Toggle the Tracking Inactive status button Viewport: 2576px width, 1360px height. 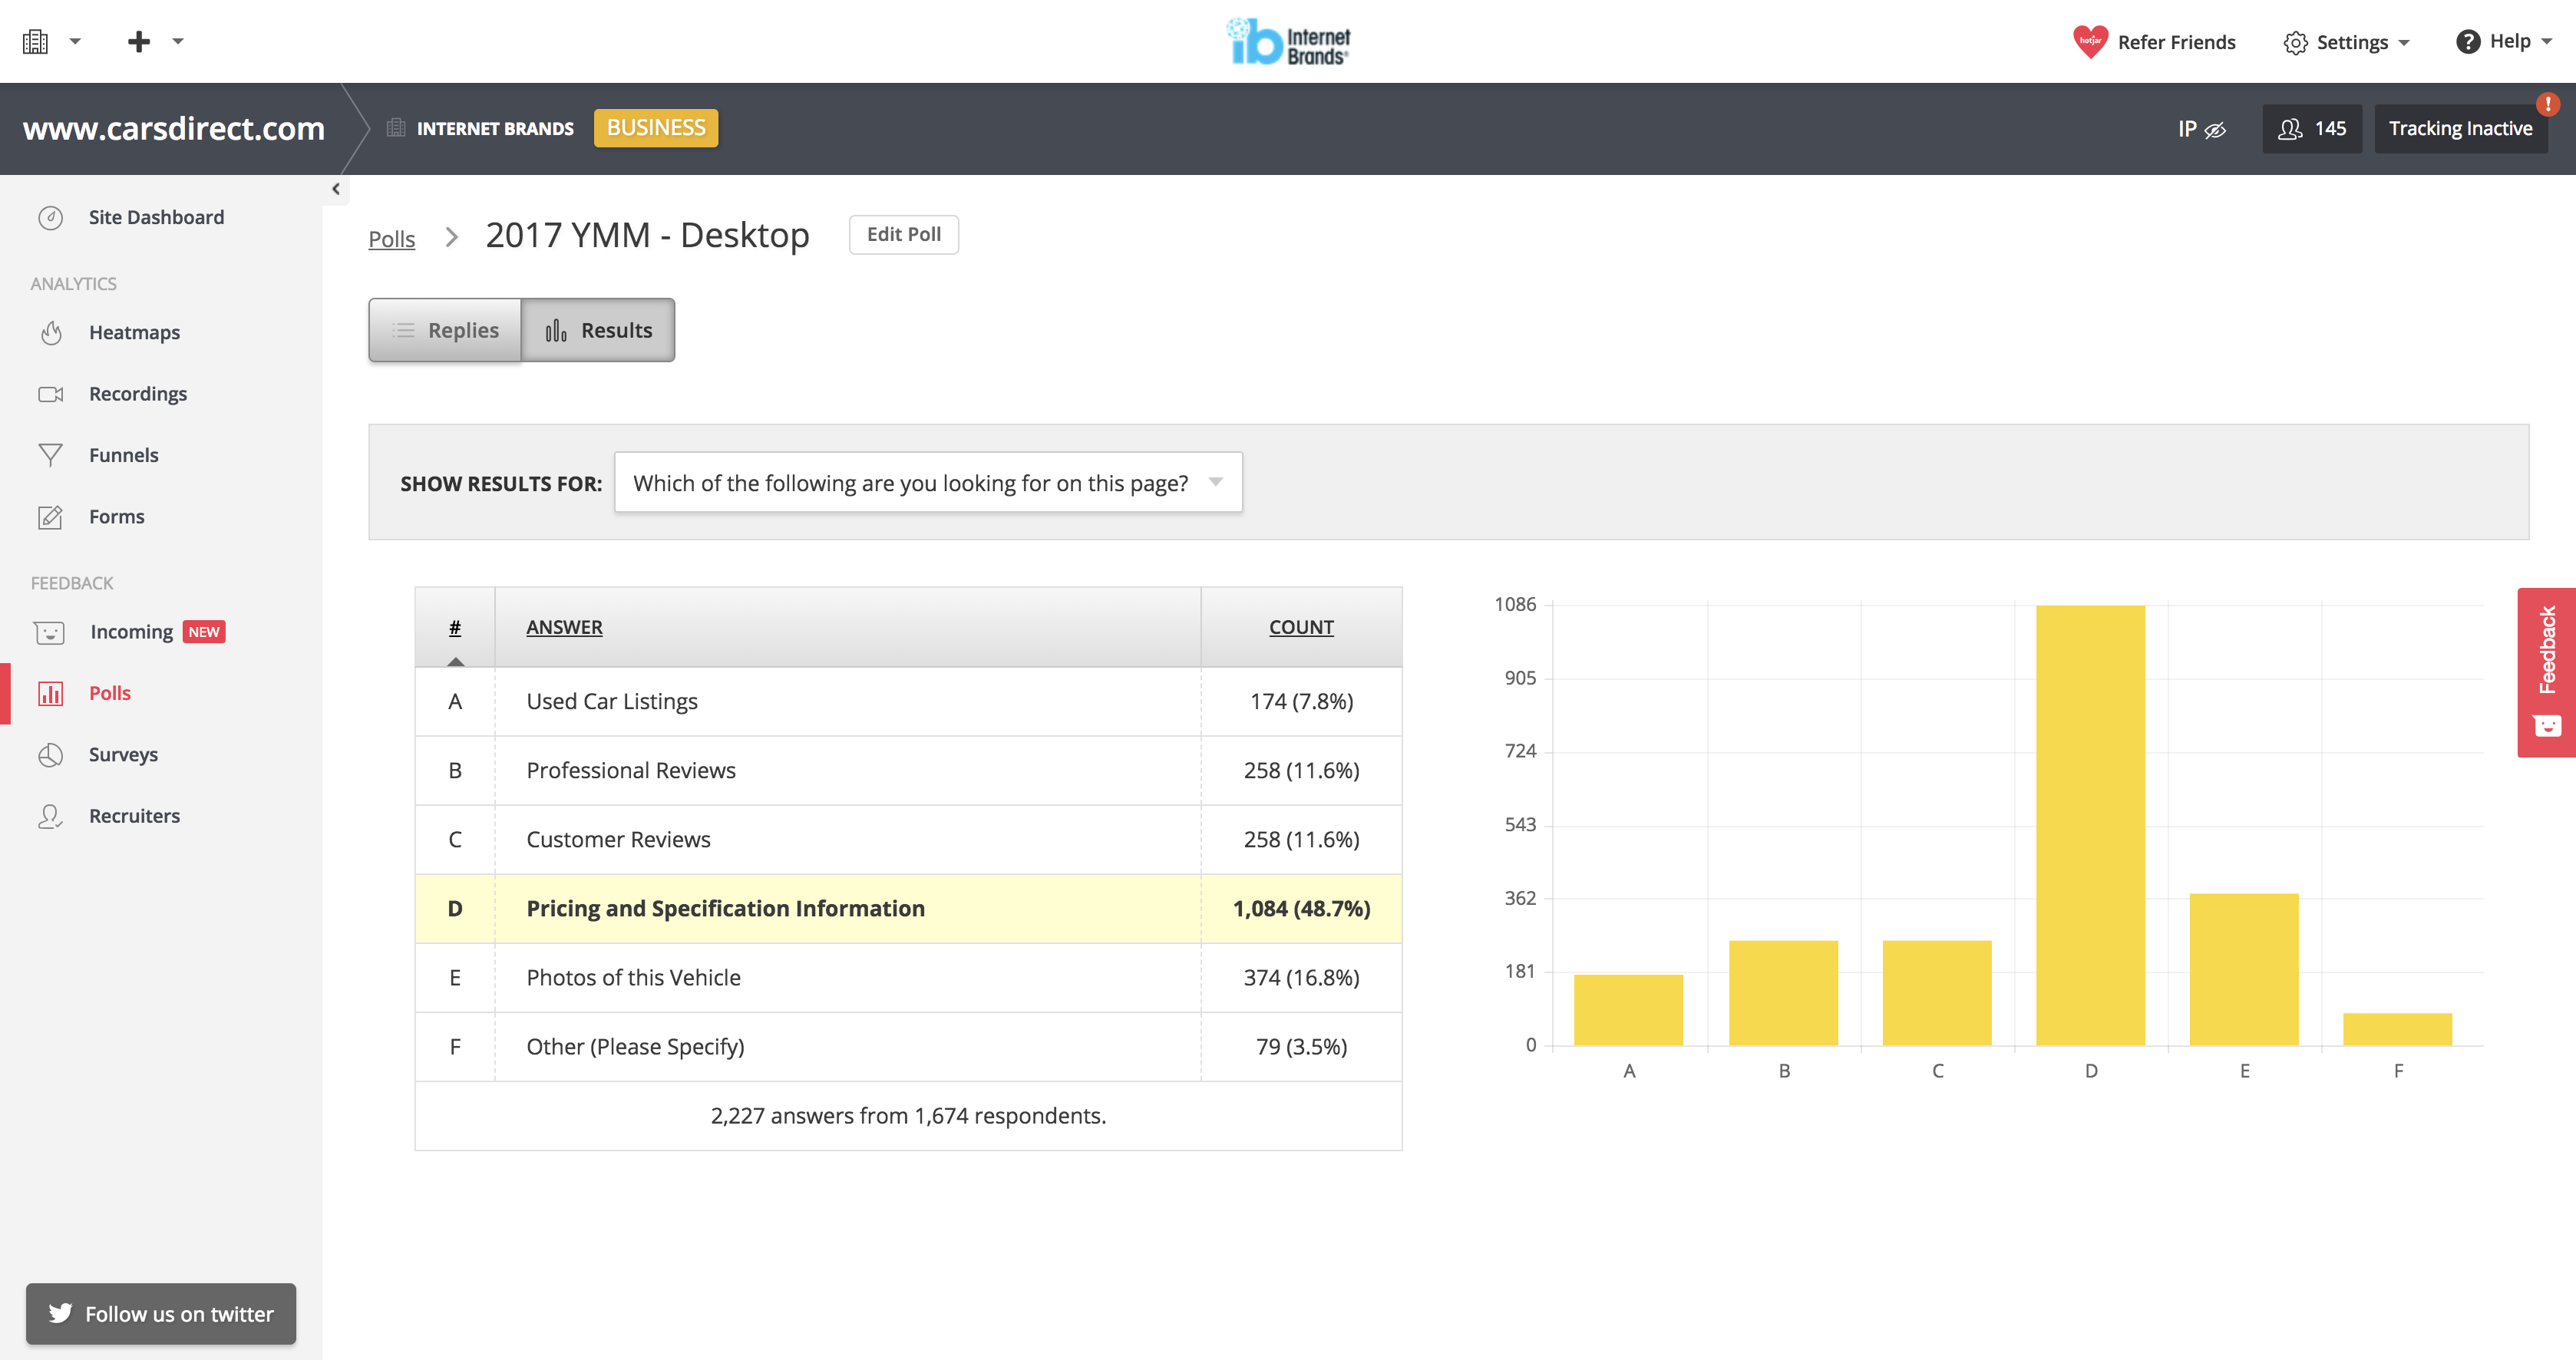pos(2459,129)
